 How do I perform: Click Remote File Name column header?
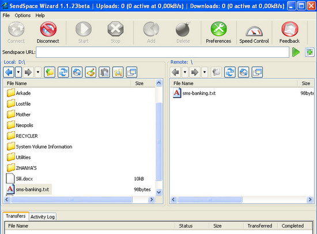(234, 83)
